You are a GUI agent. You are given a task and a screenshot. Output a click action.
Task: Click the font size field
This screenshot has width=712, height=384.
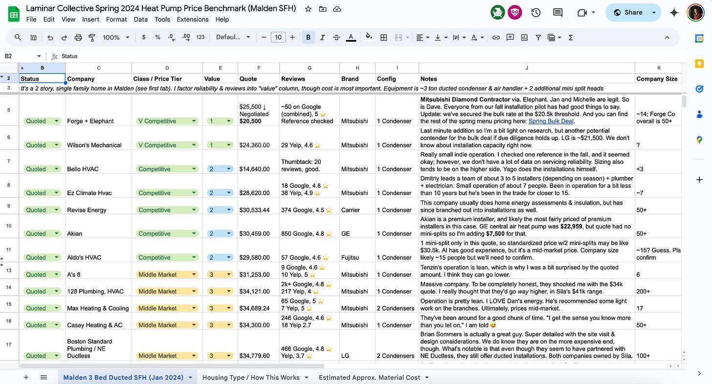[278, 37]
